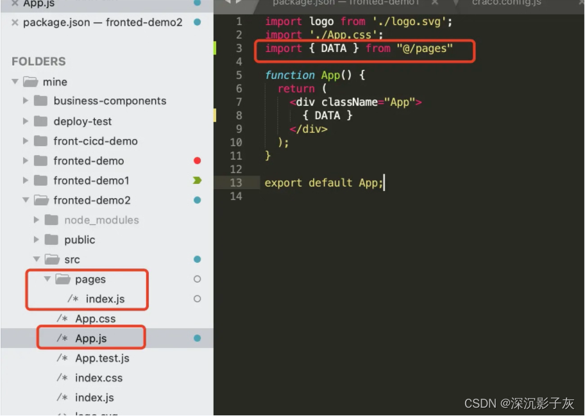Open index.js inside the pages folder
The width and height of the screenshot is (585, 416).
point(105,299)
